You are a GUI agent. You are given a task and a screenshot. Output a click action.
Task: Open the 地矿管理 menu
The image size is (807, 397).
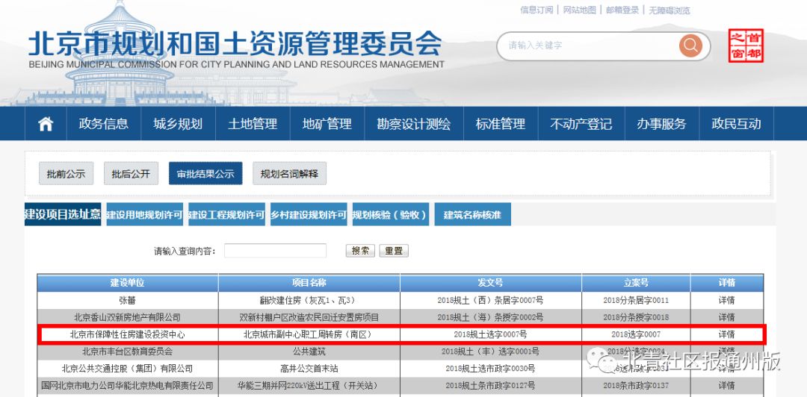[x=327, y=124]
